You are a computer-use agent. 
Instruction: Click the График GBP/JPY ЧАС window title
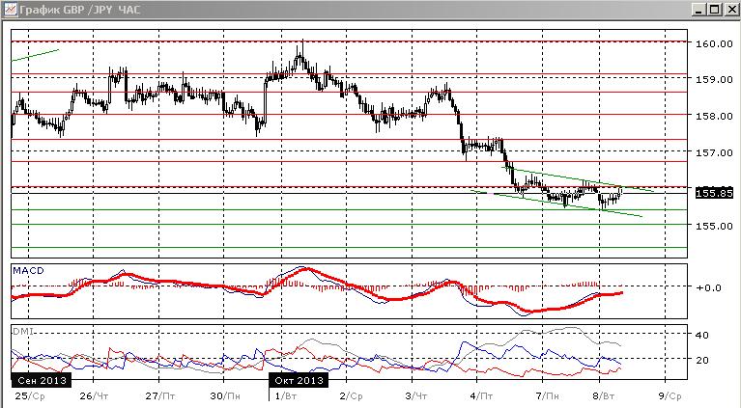click(80, 10)
